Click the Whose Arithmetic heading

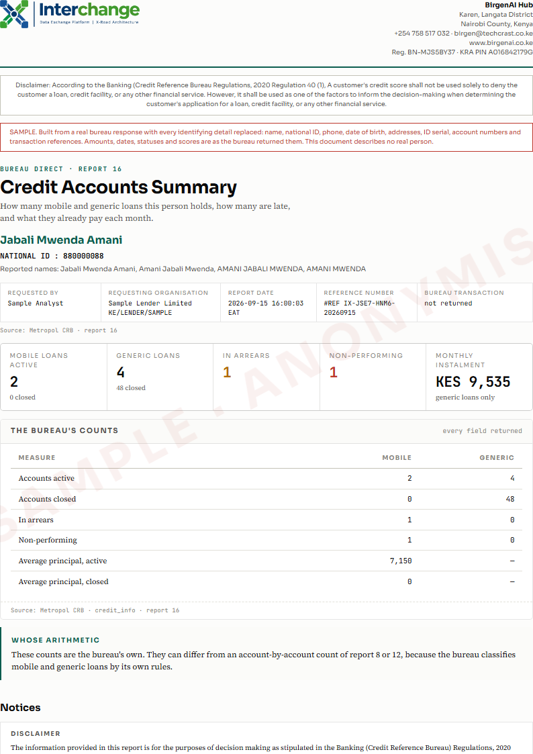56,640
